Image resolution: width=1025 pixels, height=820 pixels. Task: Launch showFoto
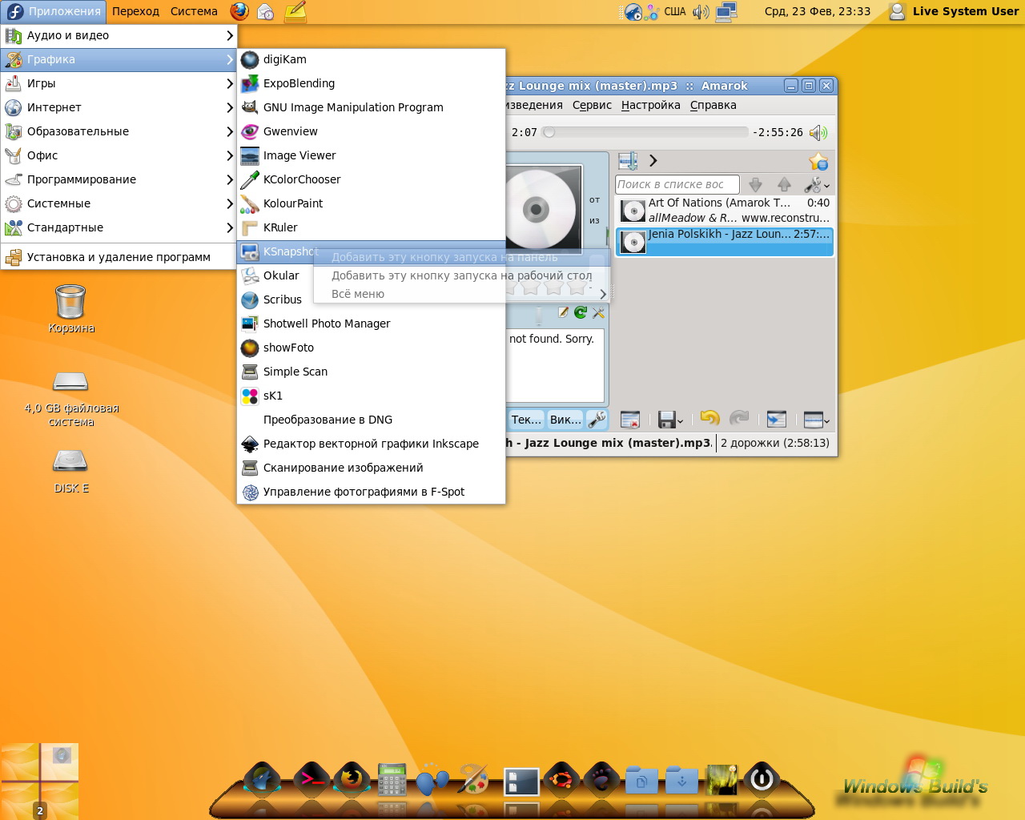[x=372, y=348]
